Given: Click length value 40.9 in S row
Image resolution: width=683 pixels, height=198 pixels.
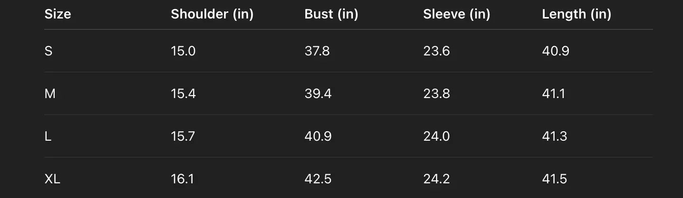Looking at the screenshot, I should click(555, 51).
